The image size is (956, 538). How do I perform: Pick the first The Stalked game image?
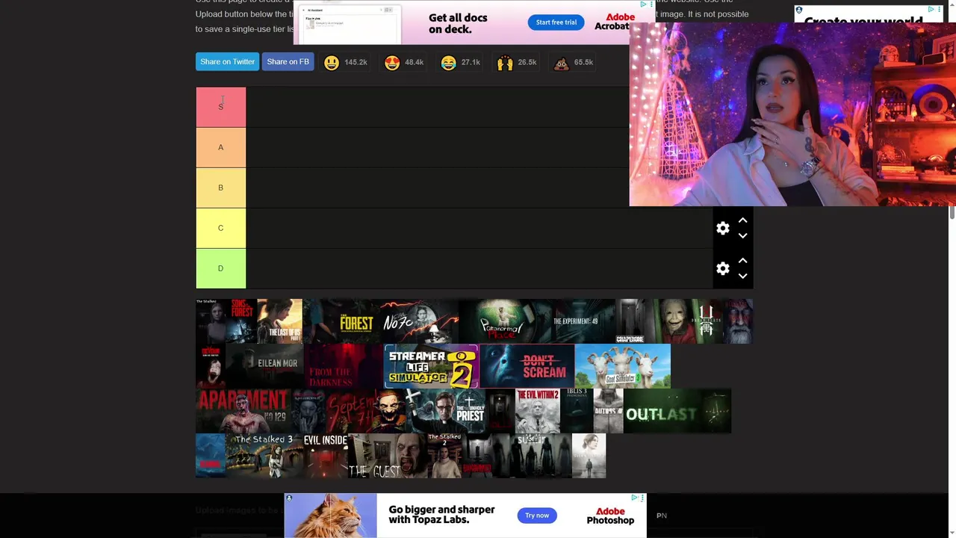(x=212, y=321)
